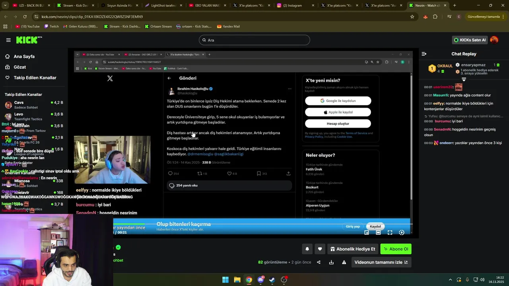
Task: Expand the gift leaderboard arrow in chat
Action: (x=464, y=79)
